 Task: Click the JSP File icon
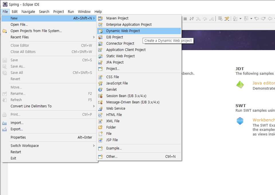click(100, 140)
